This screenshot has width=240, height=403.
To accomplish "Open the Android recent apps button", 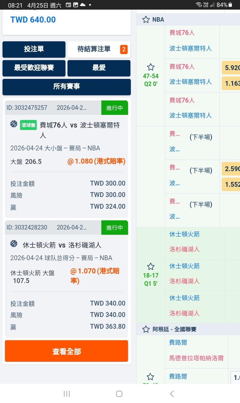I will [x=67, y=394].
